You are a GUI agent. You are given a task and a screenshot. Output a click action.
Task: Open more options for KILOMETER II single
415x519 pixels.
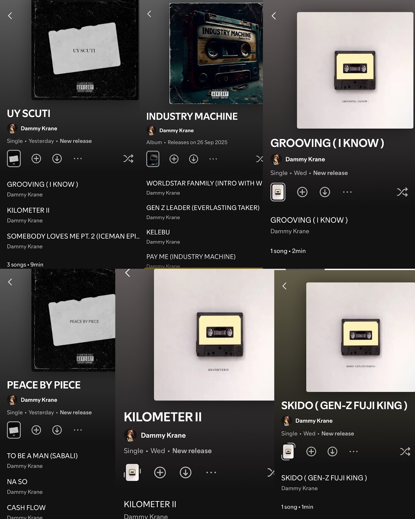(x=211, y=473)
